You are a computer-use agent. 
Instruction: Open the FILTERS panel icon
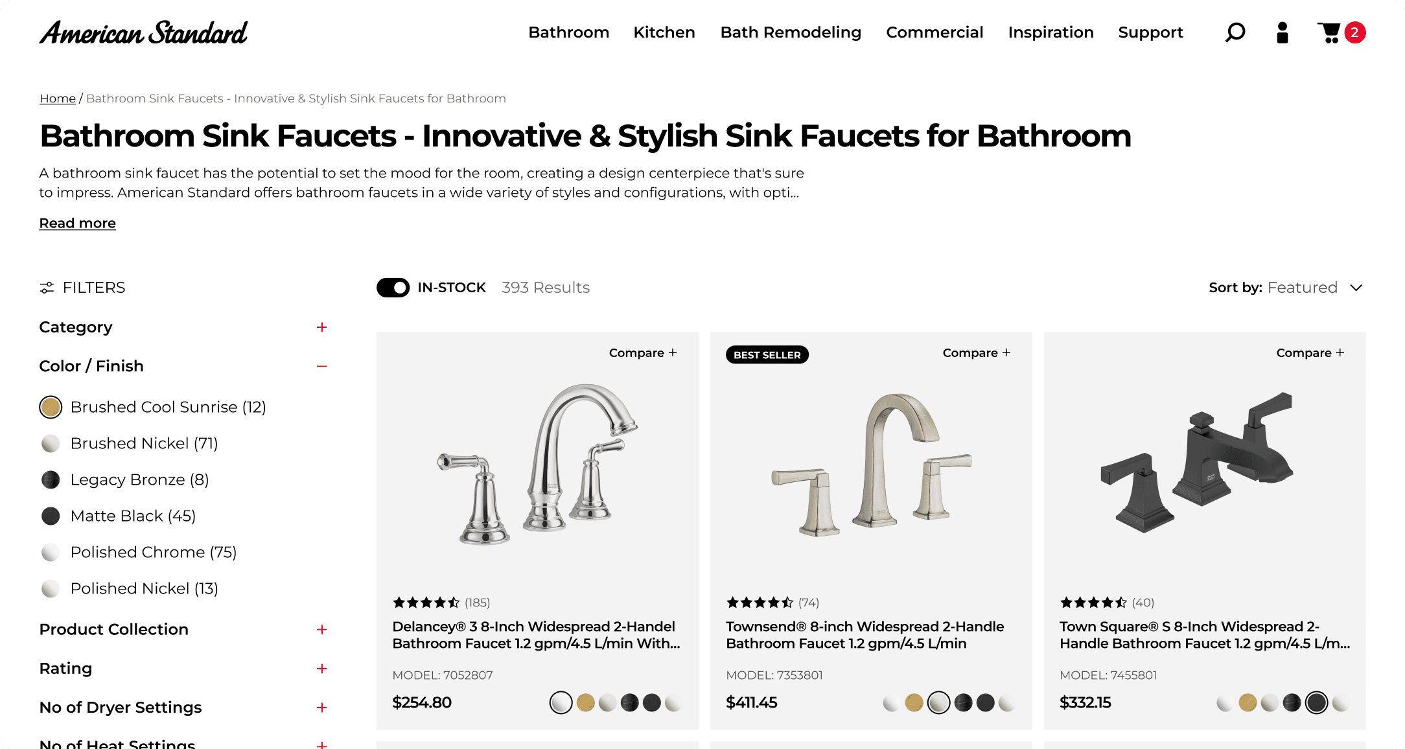[46, 287]
